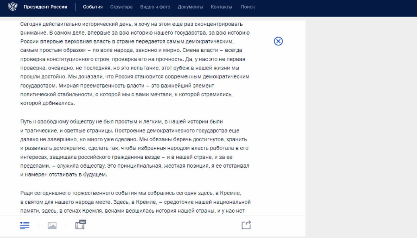Switch to the text view icon
This screenshot has height=238, width=417.
click(25, 226)
